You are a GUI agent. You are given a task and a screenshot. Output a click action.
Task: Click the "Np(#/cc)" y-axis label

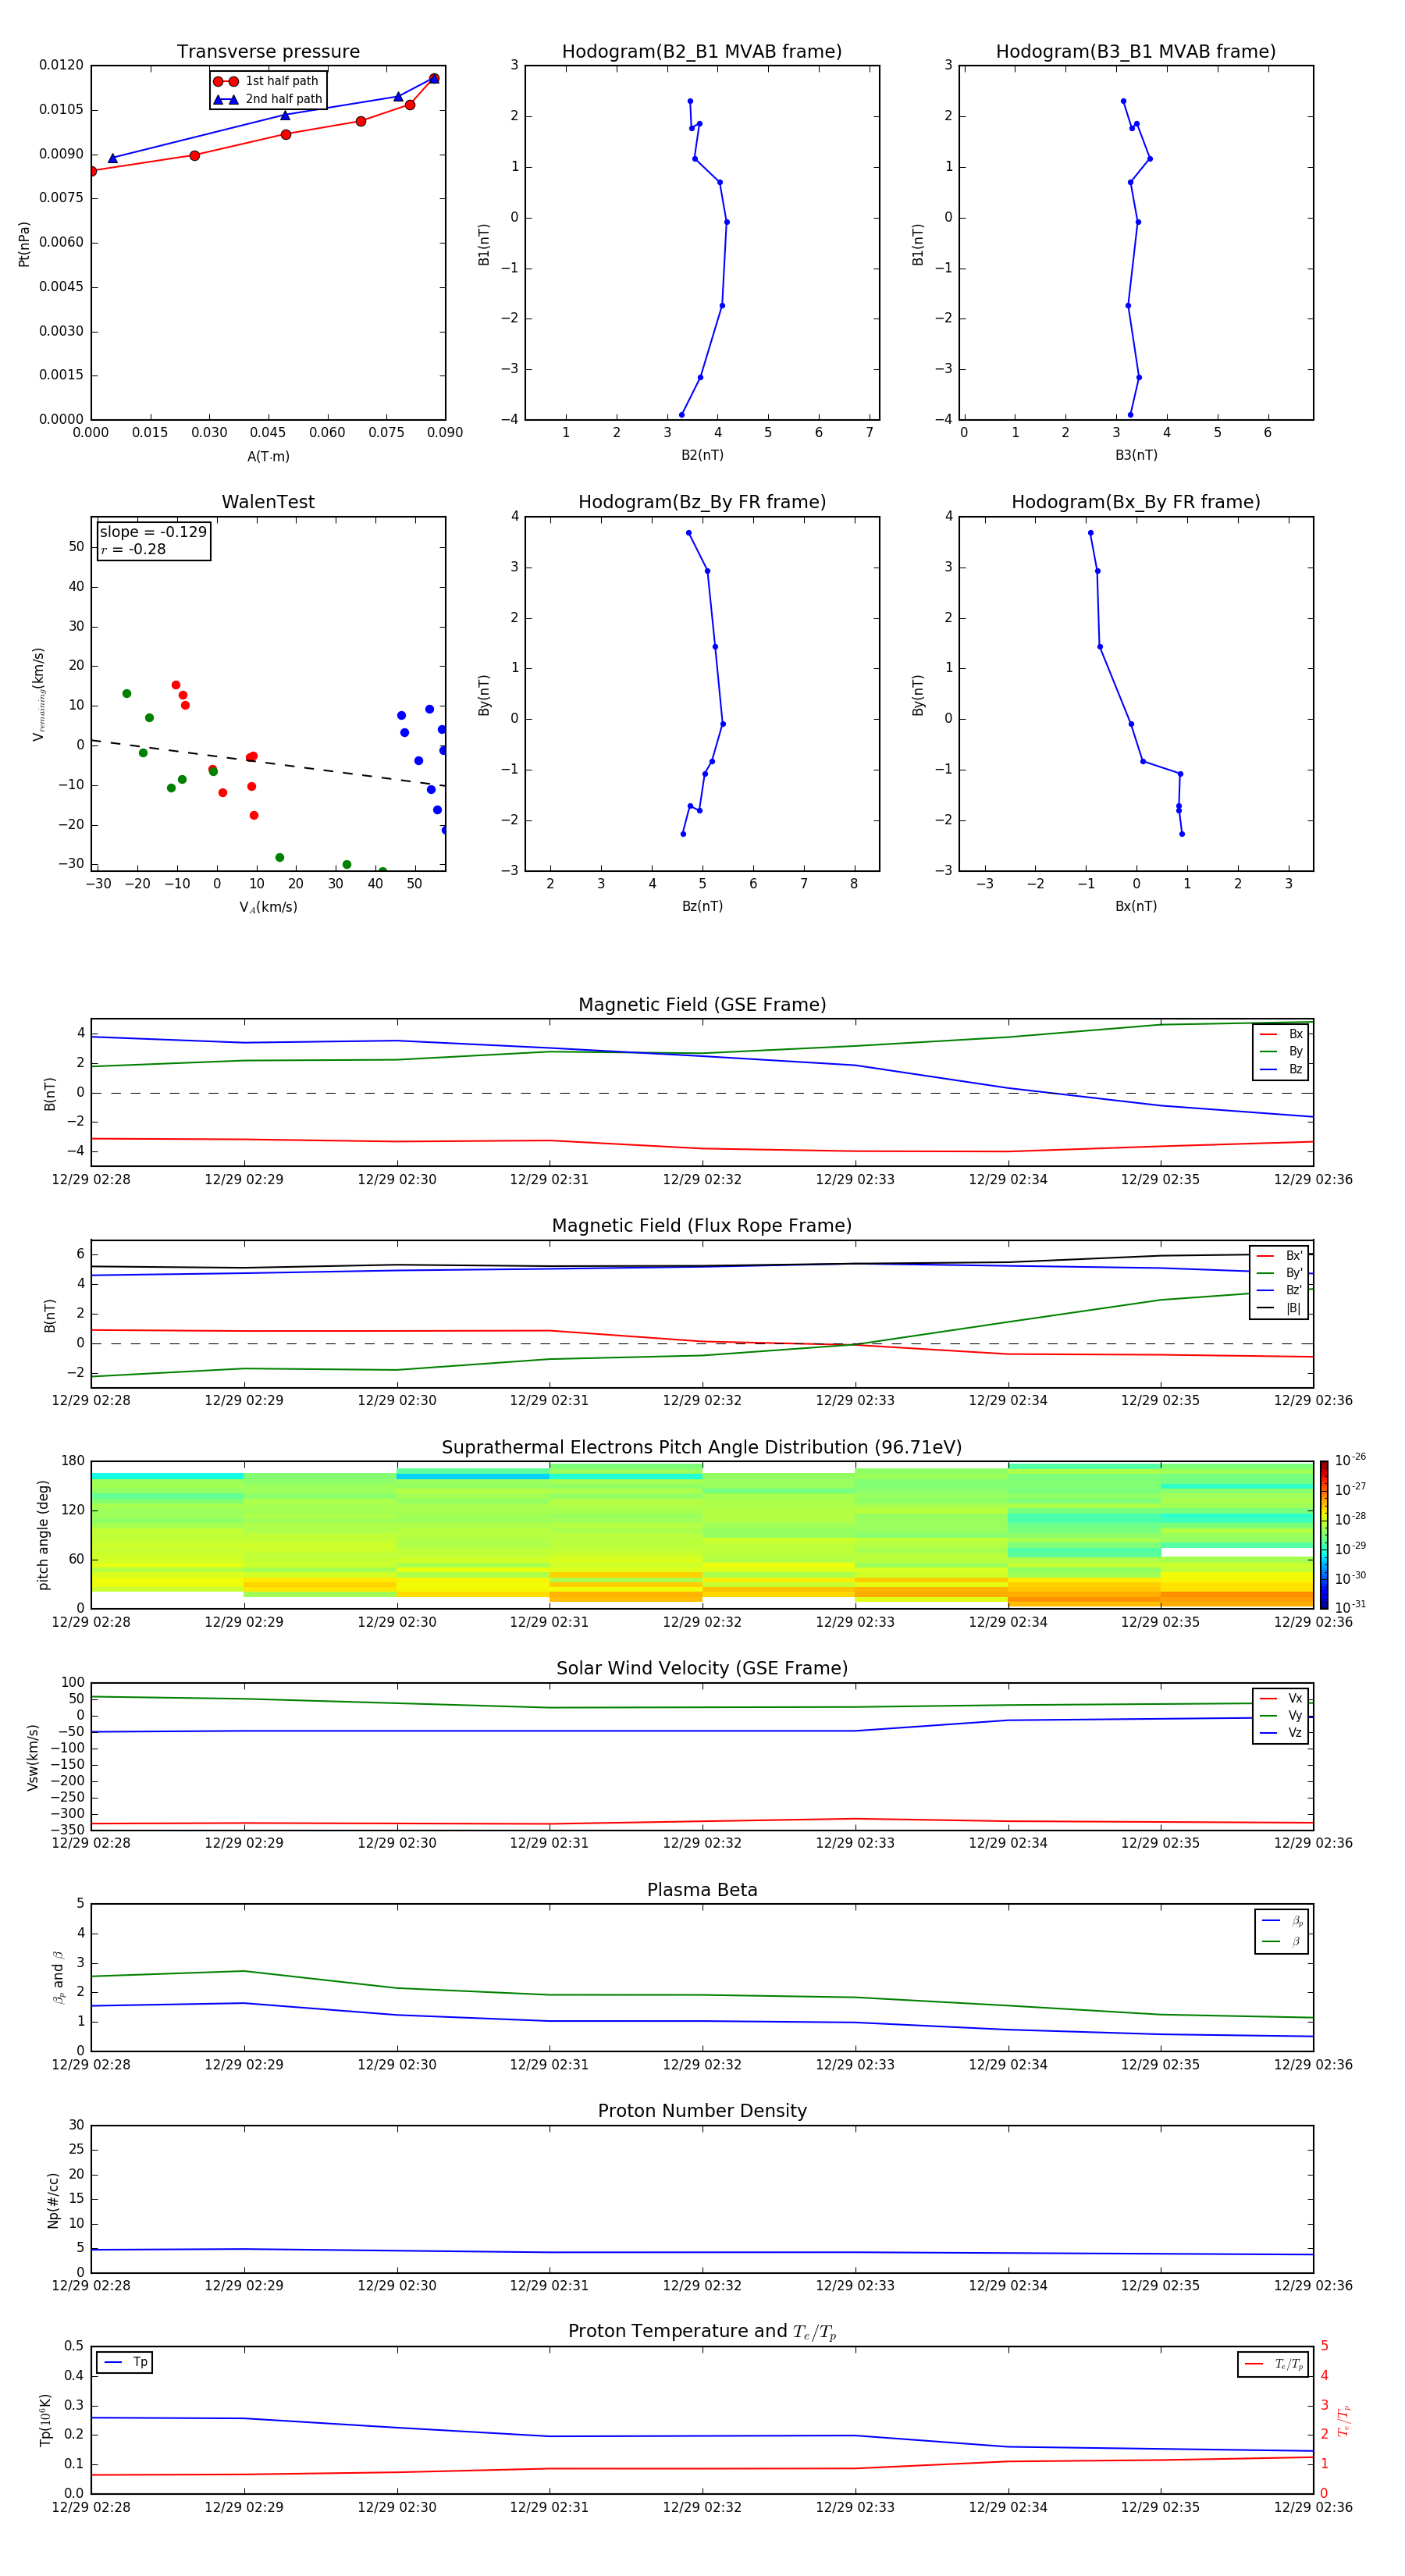pyautogui.click(x=53, y=2200)
